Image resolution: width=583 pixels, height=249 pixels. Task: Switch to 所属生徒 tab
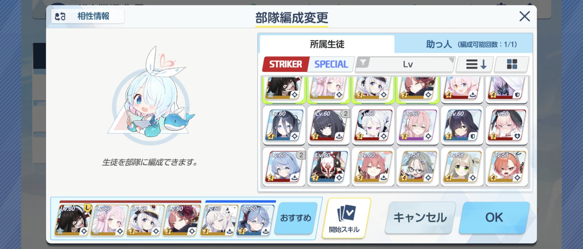tap(327, 44)
